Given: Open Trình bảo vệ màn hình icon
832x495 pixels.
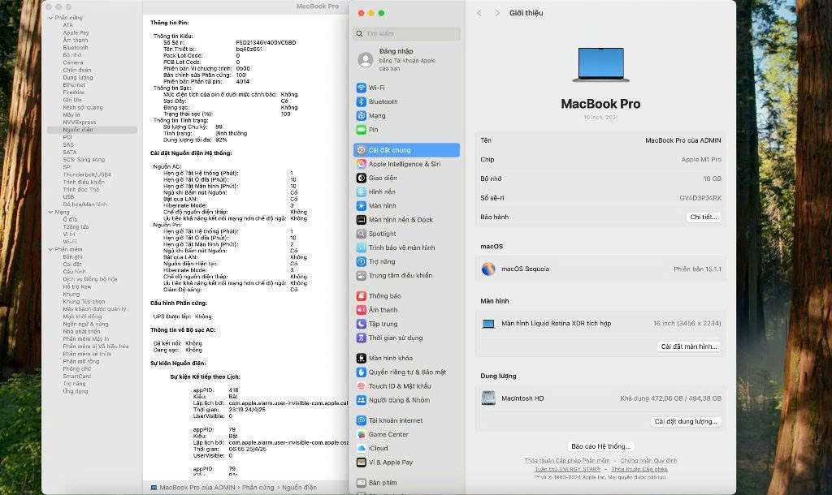Looking at the screenshot, I should [x=361, y=247].
